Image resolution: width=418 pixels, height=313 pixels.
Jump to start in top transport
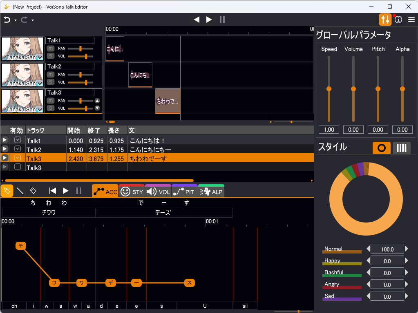(196, 20)
